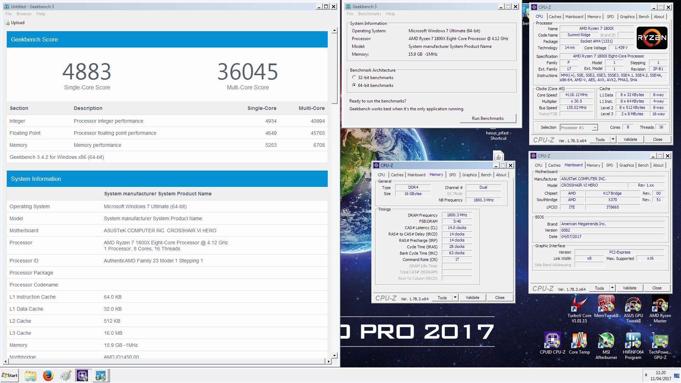Open Help menu in Geekbench 3 launcher window

391,14
